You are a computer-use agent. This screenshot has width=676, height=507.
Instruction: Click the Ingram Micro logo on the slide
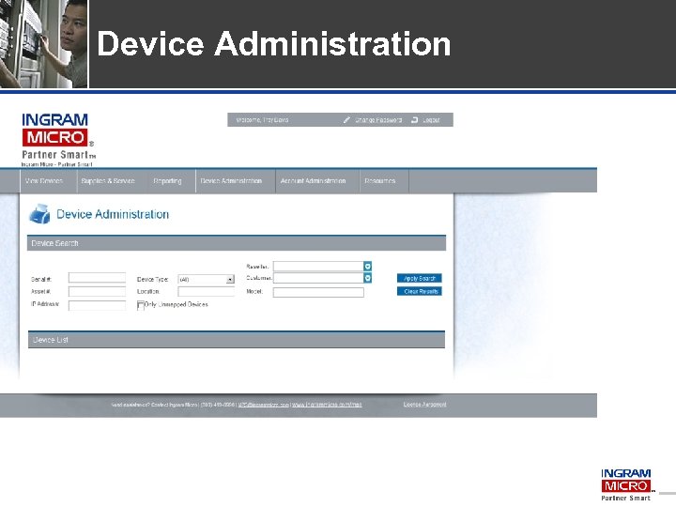[628, 484]
